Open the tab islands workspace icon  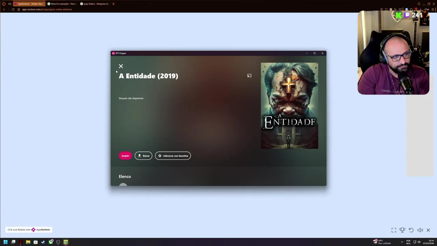pos(10,4)
